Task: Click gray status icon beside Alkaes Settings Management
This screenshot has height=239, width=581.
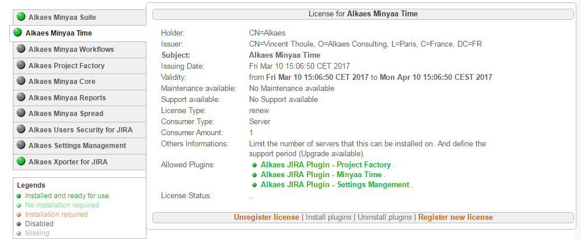Action: pyautogui.click(x=22, y=146)
